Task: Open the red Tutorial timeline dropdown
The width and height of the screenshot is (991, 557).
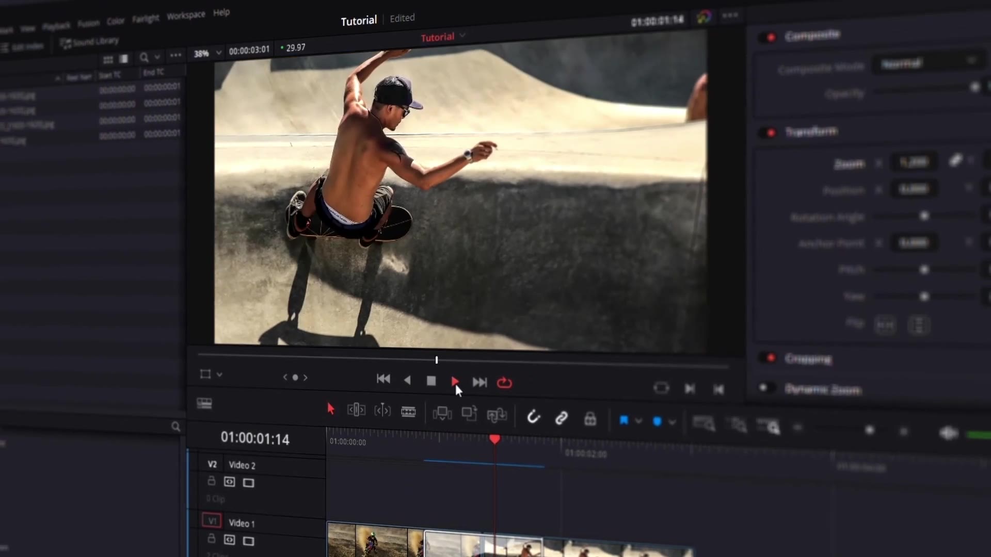Action: pos(443,37)
